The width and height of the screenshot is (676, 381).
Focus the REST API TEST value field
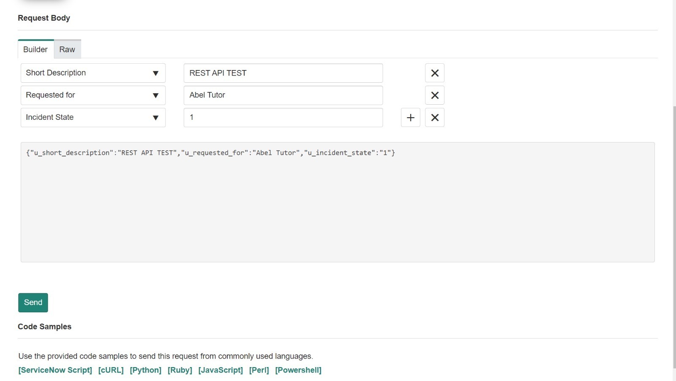283,73
